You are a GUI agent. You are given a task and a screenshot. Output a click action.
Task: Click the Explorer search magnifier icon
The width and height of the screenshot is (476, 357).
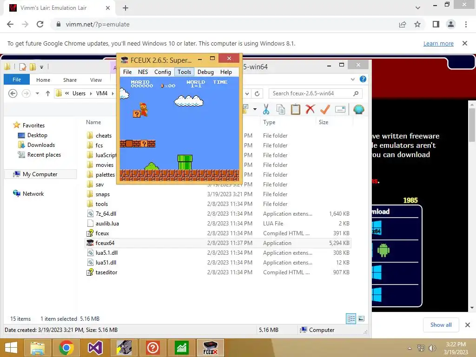pos(356,93)
